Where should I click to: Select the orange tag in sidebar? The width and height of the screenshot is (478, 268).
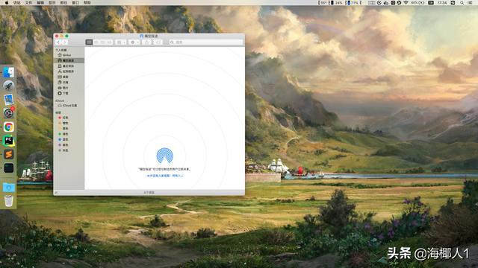coord(69,123)
